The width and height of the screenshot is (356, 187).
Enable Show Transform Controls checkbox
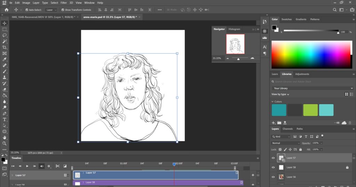coord(63,10)
